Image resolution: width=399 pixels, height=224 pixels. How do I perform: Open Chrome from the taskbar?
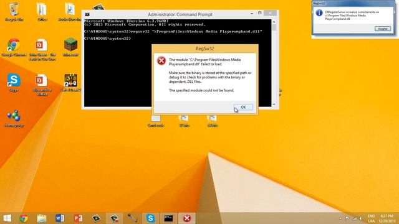(24, 218)
